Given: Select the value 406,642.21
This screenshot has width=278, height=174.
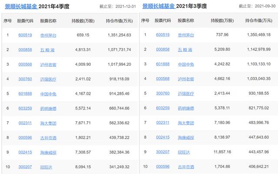Looking at the screenshot, I should click(x=259, y=167).
